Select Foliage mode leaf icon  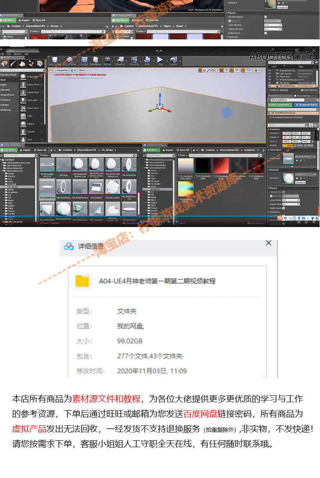click(x=31, y=63)
